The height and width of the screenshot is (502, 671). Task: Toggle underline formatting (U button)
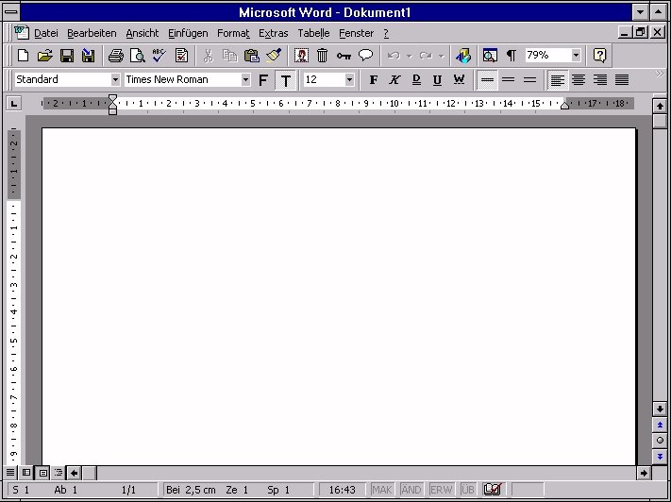[437, 80]
